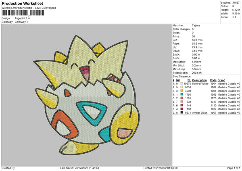Select stitch count '1750' in the sequence
Image resolution: width=242 pixels, height=171 pixels.
tap(188, 95)
